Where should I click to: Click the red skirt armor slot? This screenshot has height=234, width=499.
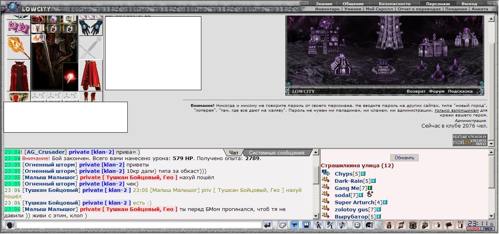91,75
